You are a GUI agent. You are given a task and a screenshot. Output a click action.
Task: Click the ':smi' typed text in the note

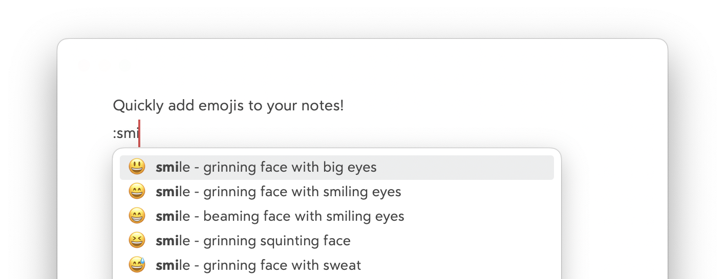click(x=125, y=134)
